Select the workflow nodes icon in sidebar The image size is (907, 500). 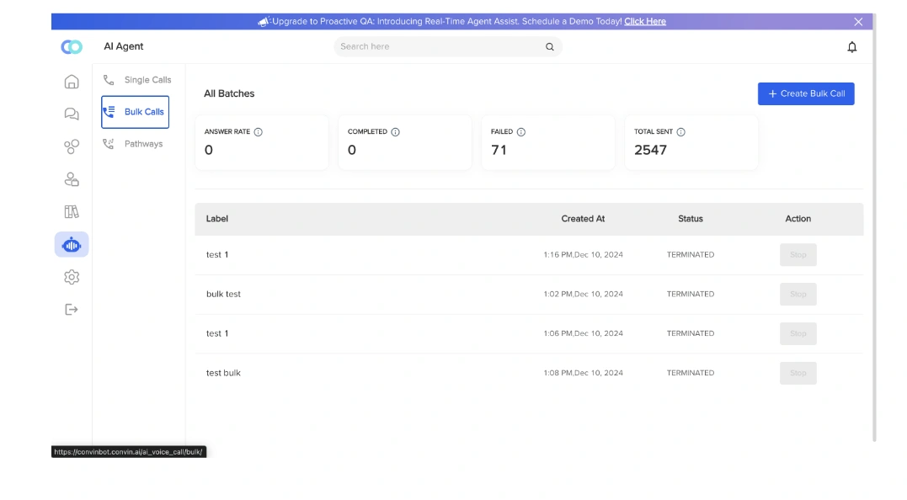(x=72, y=146)
